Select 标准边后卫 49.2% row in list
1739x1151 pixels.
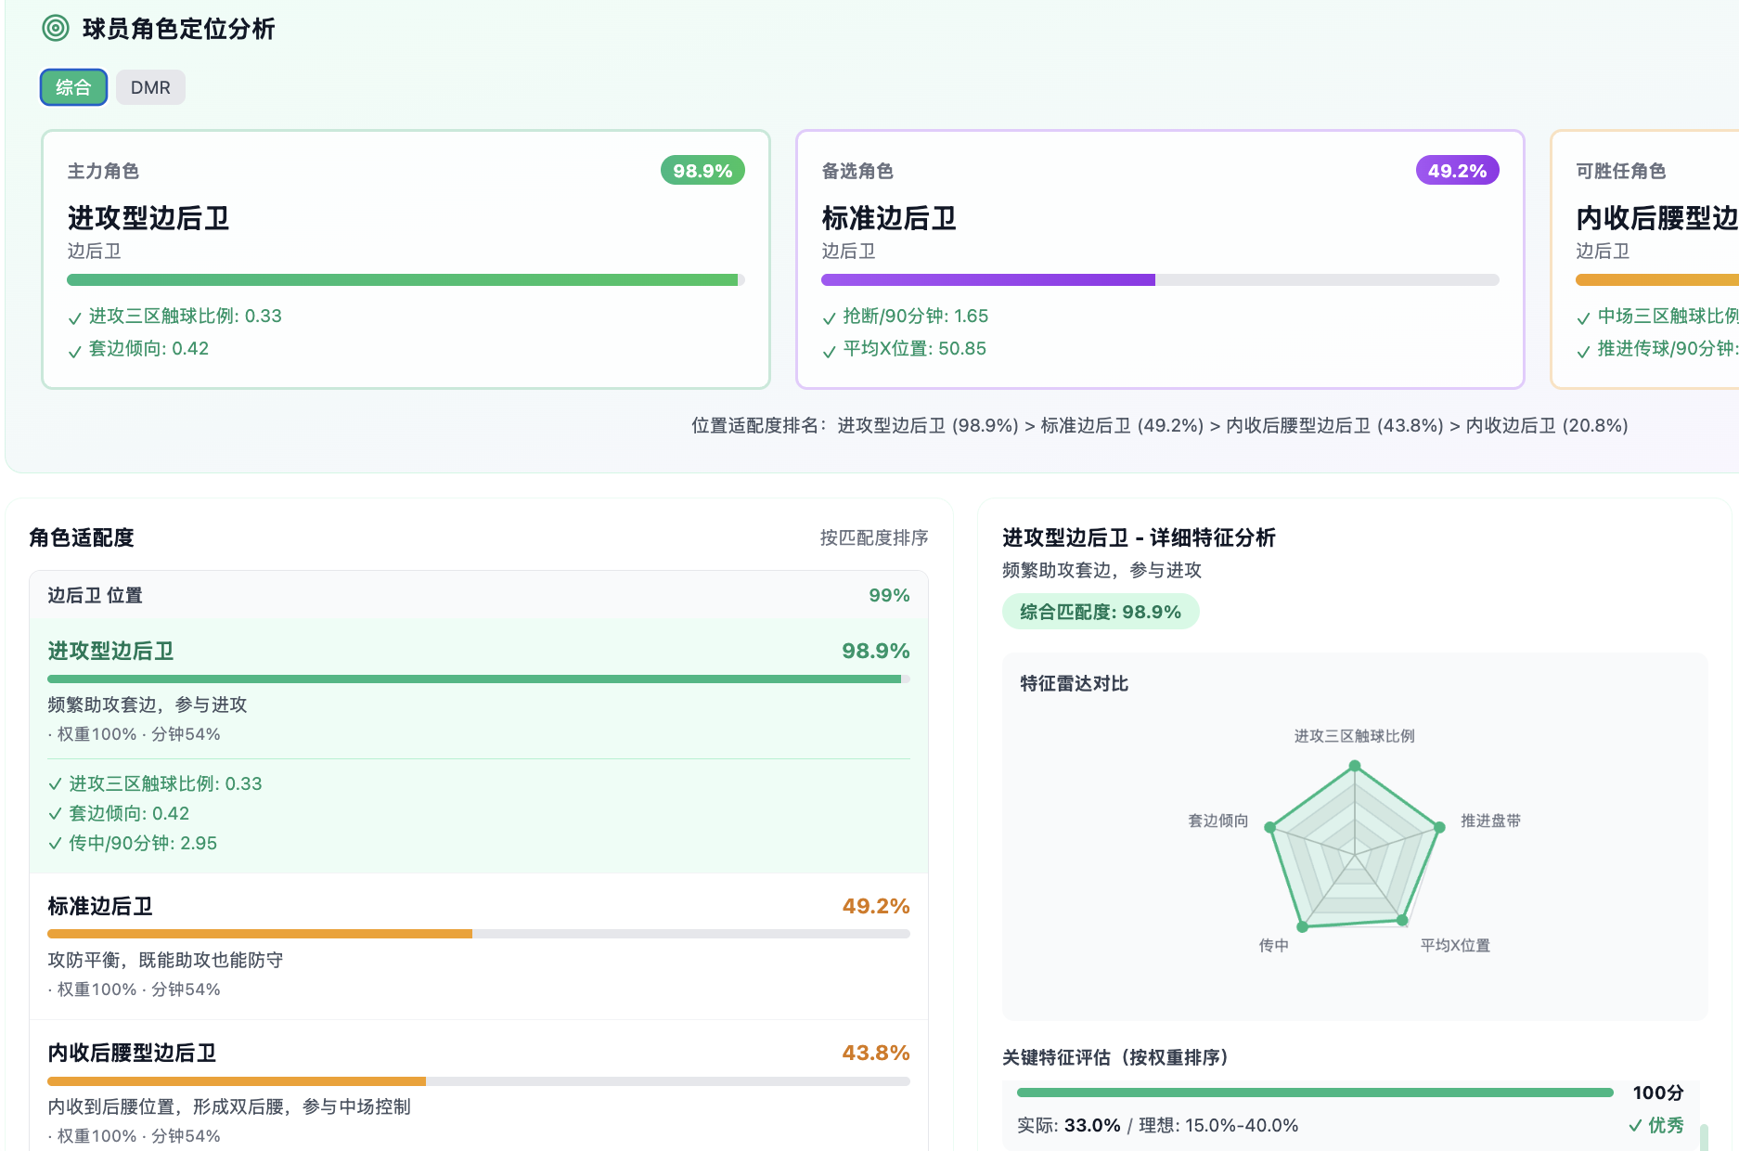(x=479, y=947)
